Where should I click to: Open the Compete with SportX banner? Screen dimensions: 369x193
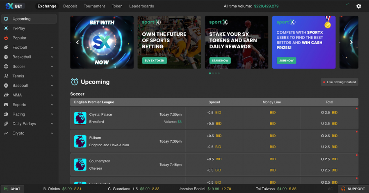304,42
